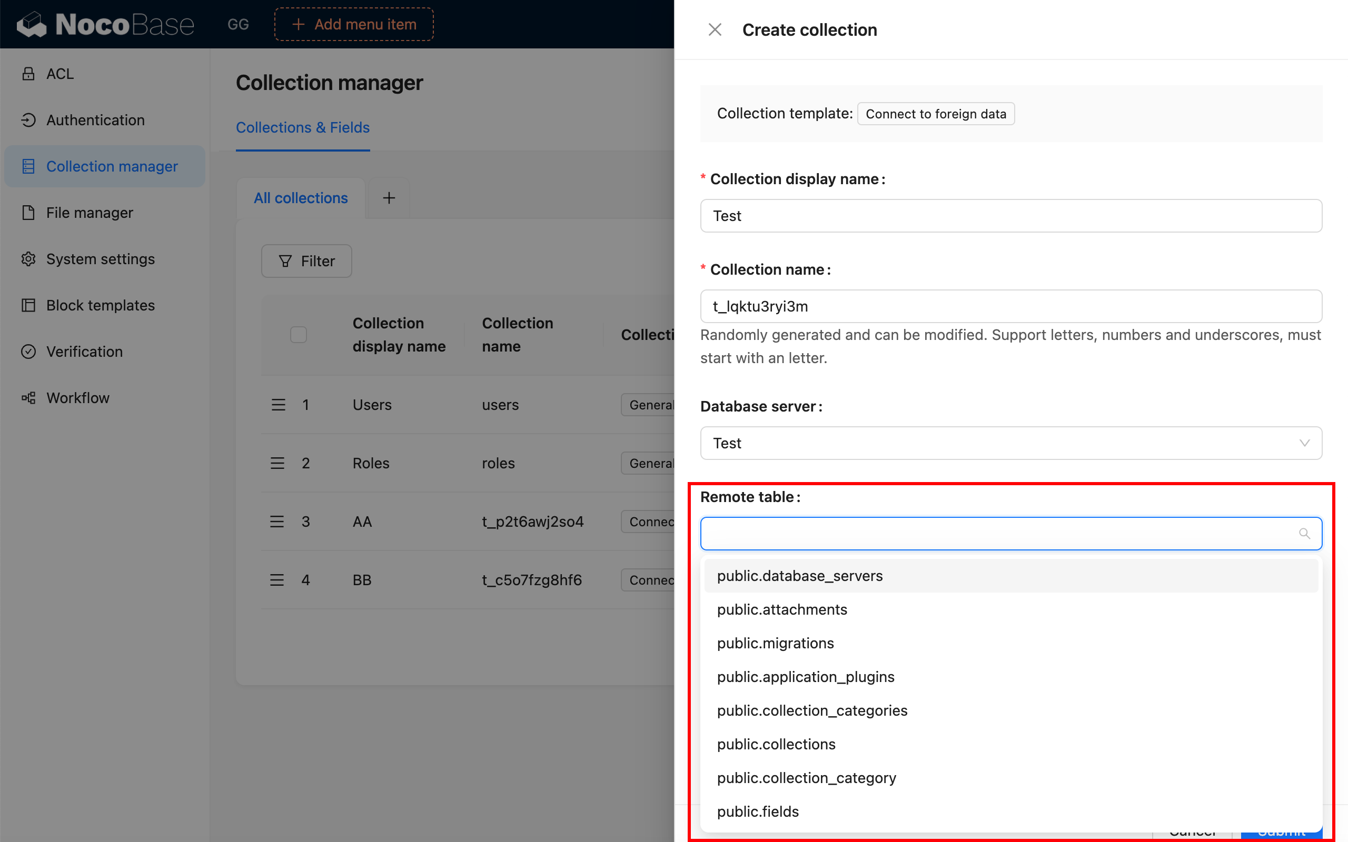Select public.collections from the Remote table list
The image size is (1348, 842).
[x=776, y=744]
